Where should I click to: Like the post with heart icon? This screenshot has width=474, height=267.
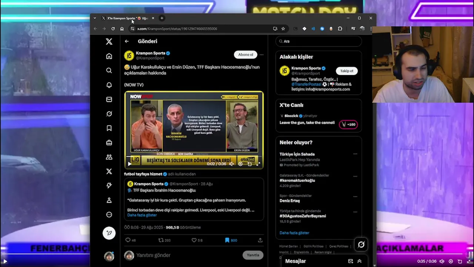tap(194, 240)
